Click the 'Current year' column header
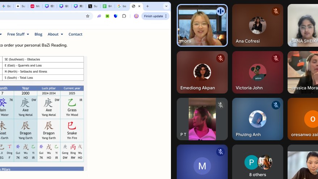 72,88
